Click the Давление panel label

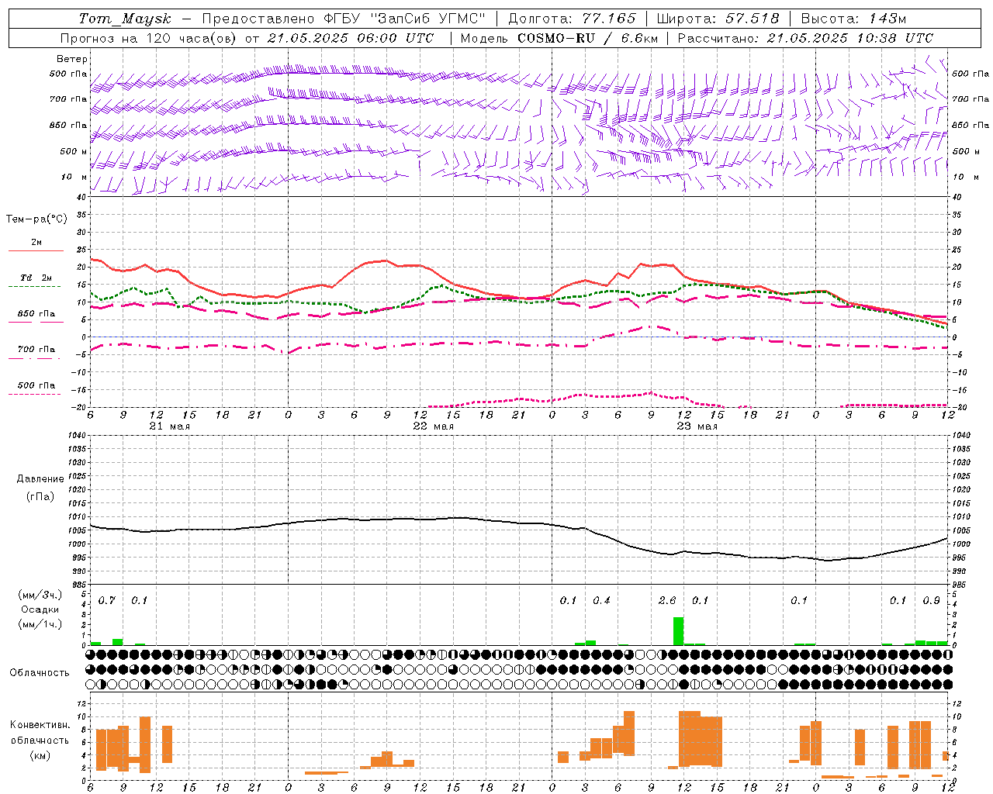(x=40, y=479)
